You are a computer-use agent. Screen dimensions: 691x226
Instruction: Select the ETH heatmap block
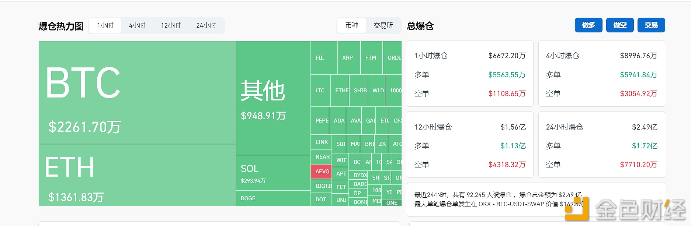[x=137, y=175]
